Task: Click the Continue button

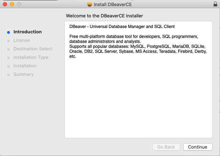Action: 198,147
